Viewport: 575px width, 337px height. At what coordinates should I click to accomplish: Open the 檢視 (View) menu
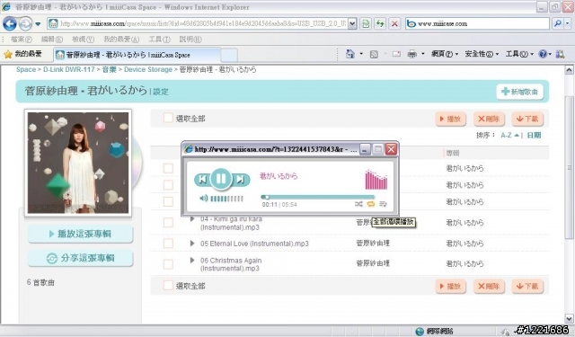[83, 40]
